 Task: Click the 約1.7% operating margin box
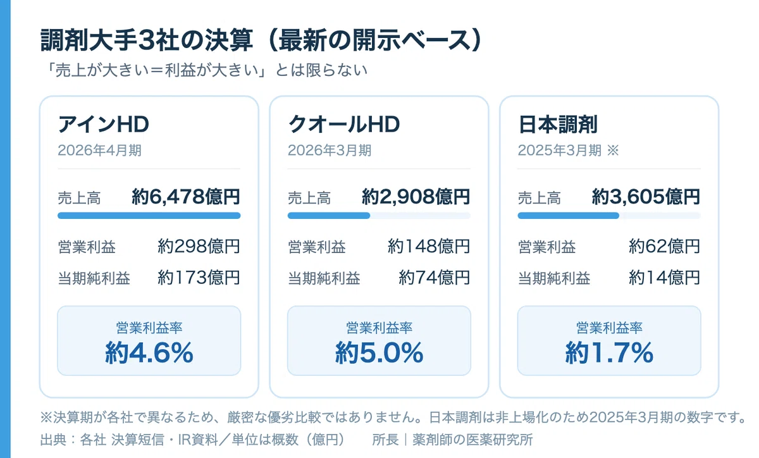pyautogui.click(x=609, y=341)
